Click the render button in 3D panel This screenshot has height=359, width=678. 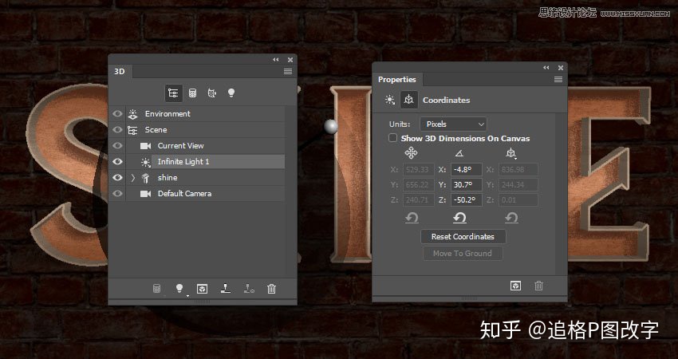click(x=202, y=289)
